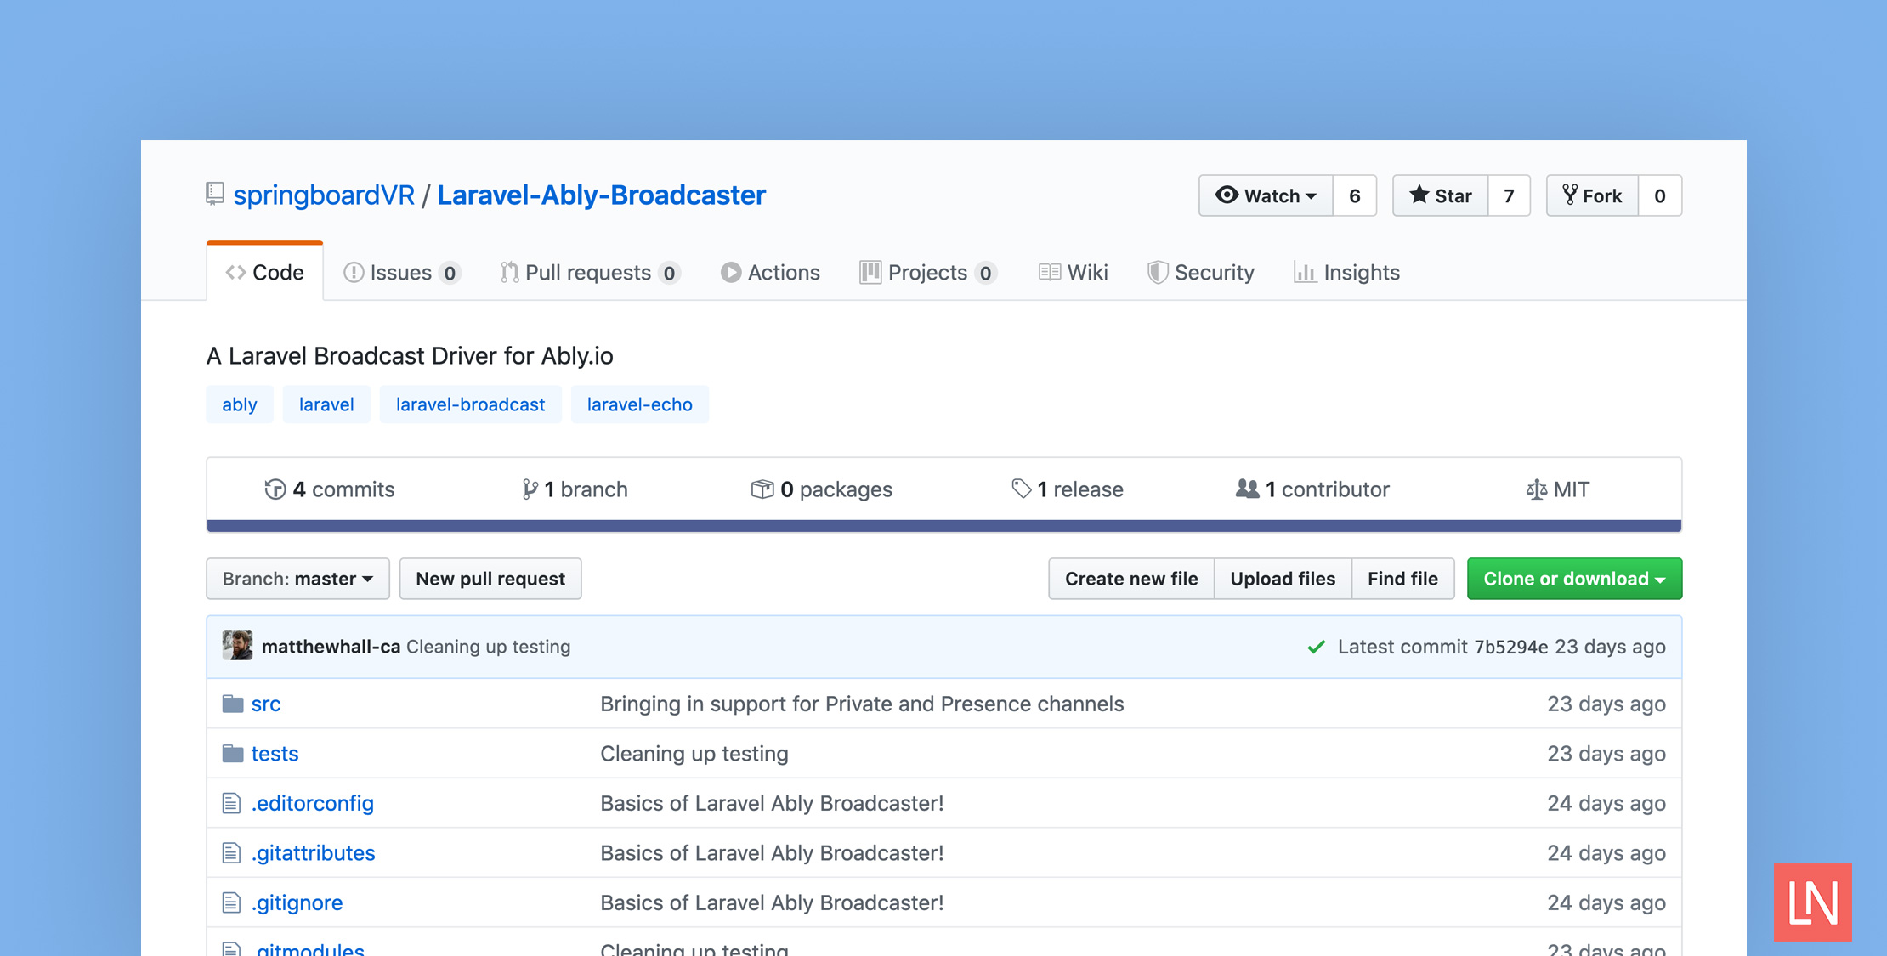Image resolution: width=1887 pixels, height=956 pixels.
Task: Switch to the Security tab
Action: (1200, 273)
